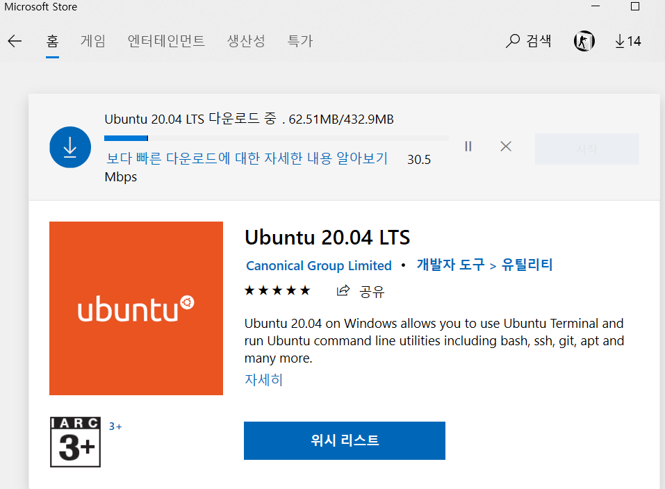Open the 유틸리티 subcategory link
The height and width of the screenshot is (489, 665).
point(527,265)
